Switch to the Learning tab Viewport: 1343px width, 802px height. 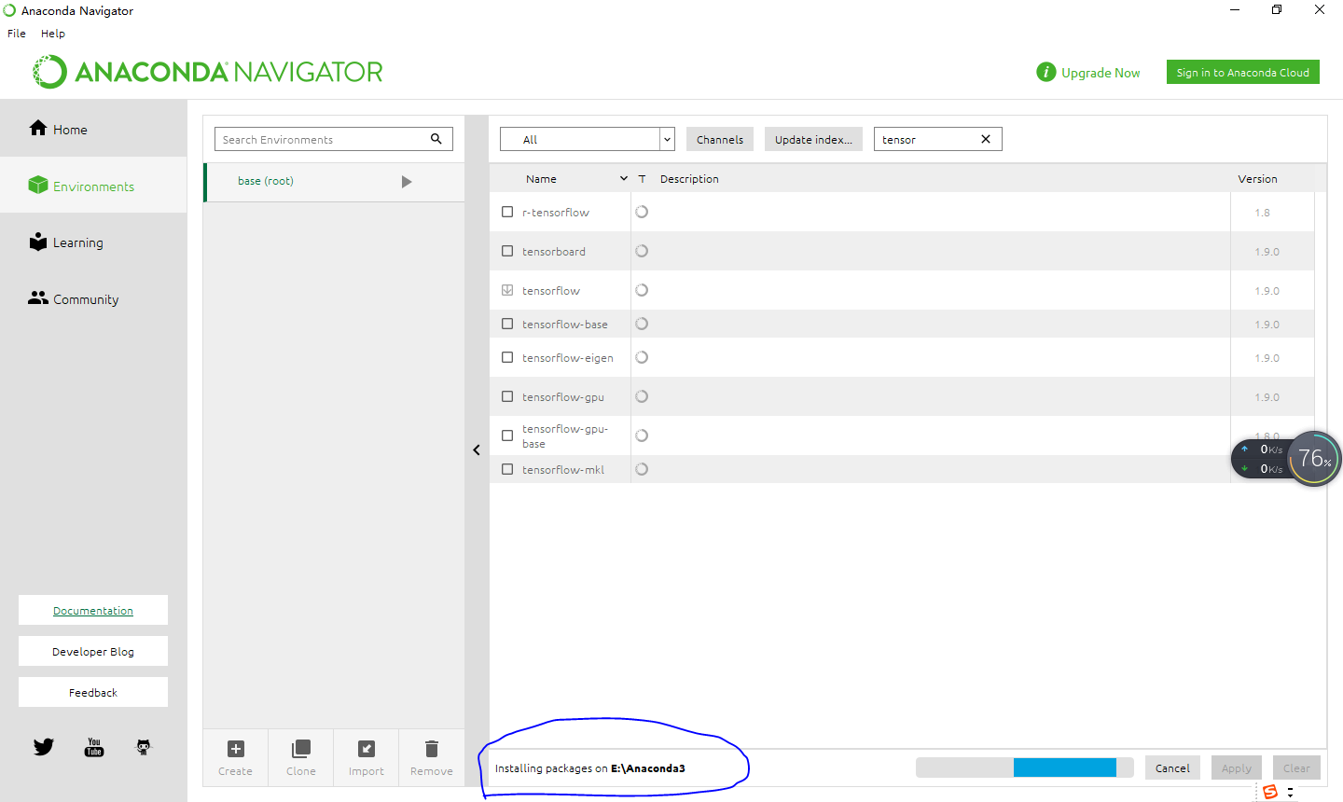[x=93, y=242]
